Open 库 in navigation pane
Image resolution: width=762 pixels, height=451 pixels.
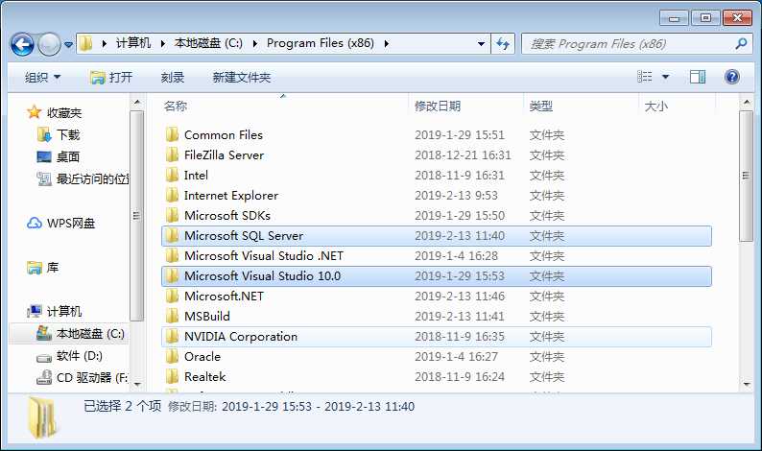pos(43,268)
